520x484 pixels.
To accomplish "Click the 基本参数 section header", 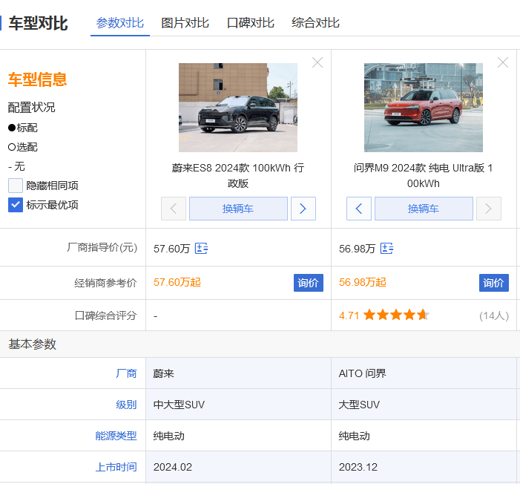I will 32,344.
